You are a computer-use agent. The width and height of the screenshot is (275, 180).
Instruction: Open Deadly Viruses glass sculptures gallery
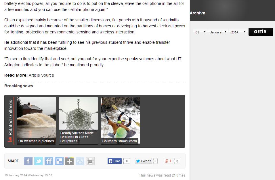79,121
